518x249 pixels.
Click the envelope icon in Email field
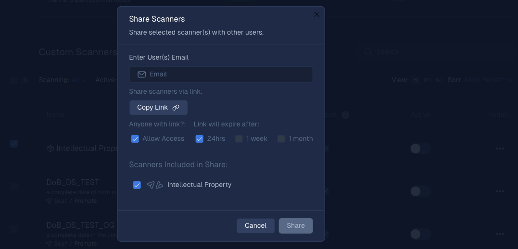(x=142, y=75)
